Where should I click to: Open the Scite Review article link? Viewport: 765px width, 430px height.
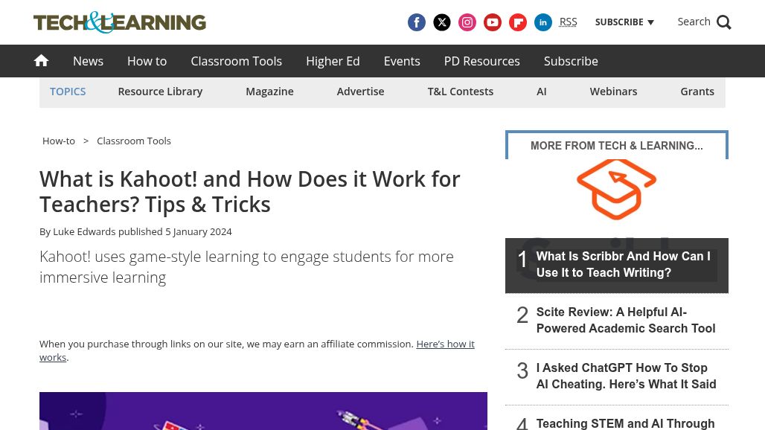tap(625, 321)
